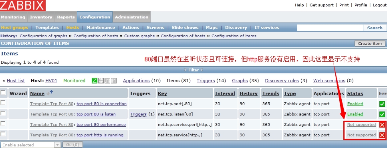Image resolution: width=387 pixels, height=148 pixels.
Task: Open item tcp port 80 performance
Action: (101, 124)
